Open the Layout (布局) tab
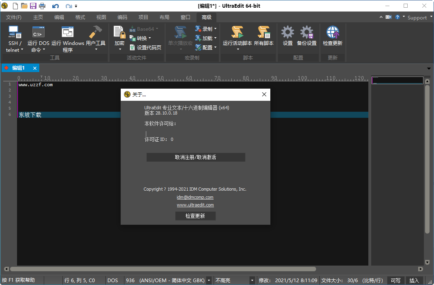Image resolution: width=434 pixels, height=285 pixels. click(x=164, y=17)
